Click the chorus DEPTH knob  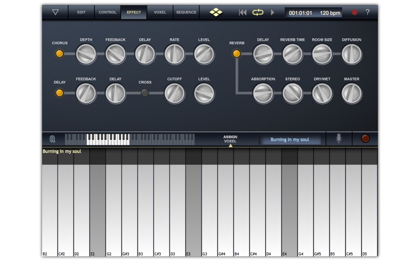click(86, 54)
